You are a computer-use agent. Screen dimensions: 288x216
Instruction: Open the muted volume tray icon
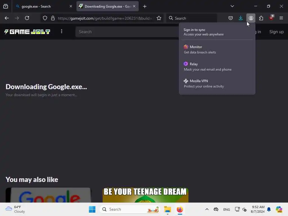tap(244, 209)
